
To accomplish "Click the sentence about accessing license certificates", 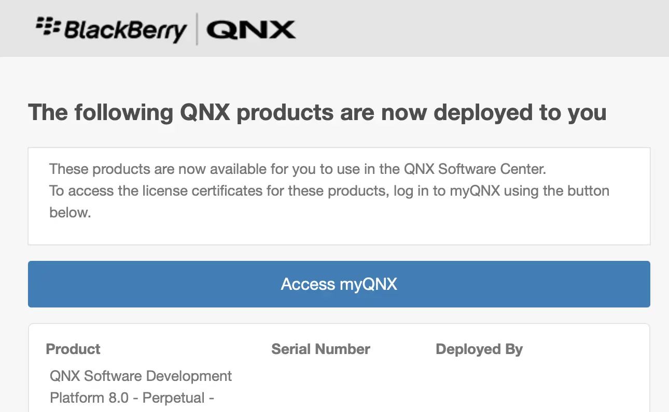I will 329,201.
